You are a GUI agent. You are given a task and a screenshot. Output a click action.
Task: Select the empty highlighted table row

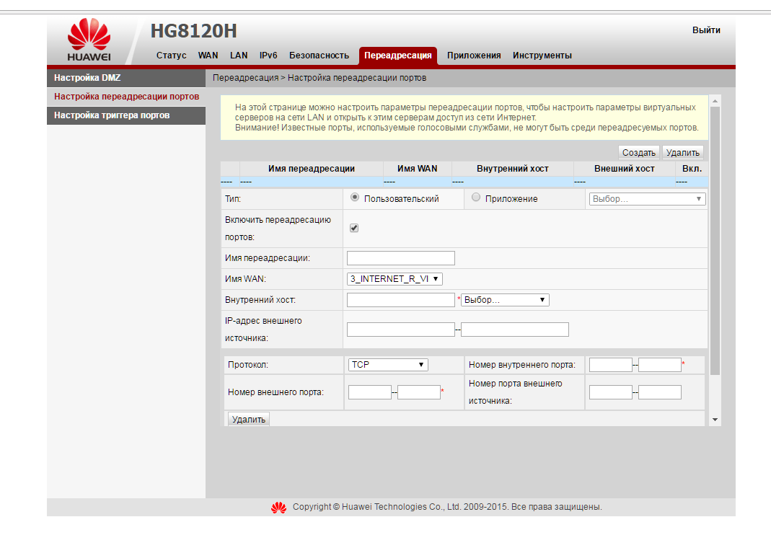click(464, 182)
